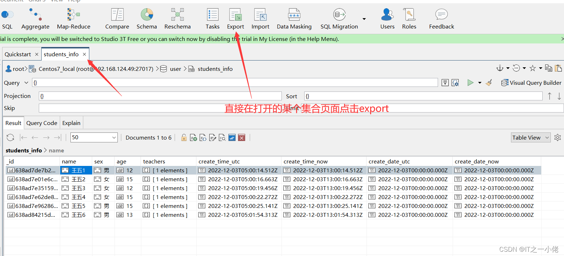Click Export in the main toolbar
This screenshot has height=256, width=564.
(x=236, y=19)
